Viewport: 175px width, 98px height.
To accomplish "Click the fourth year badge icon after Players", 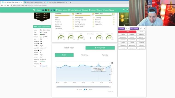I will (51, 10).
